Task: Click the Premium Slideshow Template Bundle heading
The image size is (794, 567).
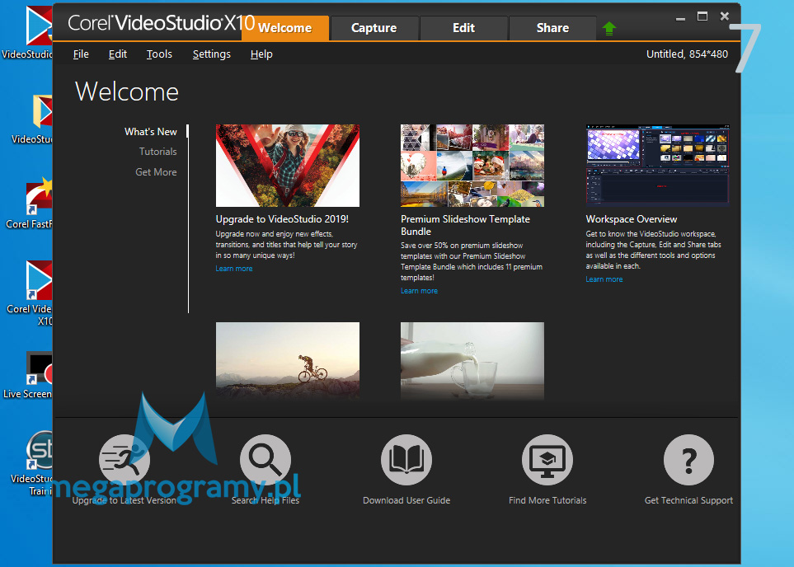Action: 465,225
